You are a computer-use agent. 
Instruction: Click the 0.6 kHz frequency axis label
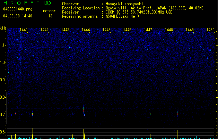point(3,132)
